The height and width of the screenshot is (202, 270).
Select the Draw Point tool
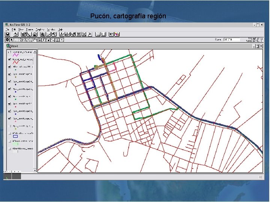click(62, 40)
